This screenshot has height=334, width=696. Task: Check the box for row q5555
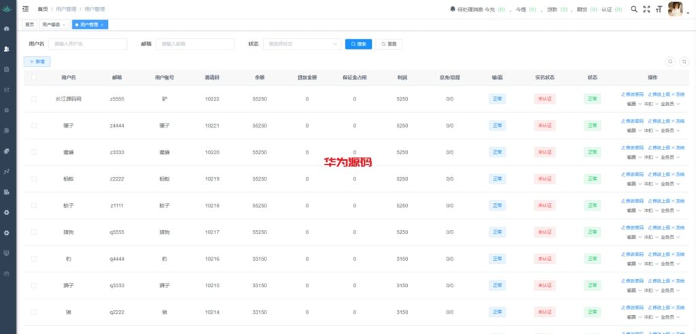34,232
